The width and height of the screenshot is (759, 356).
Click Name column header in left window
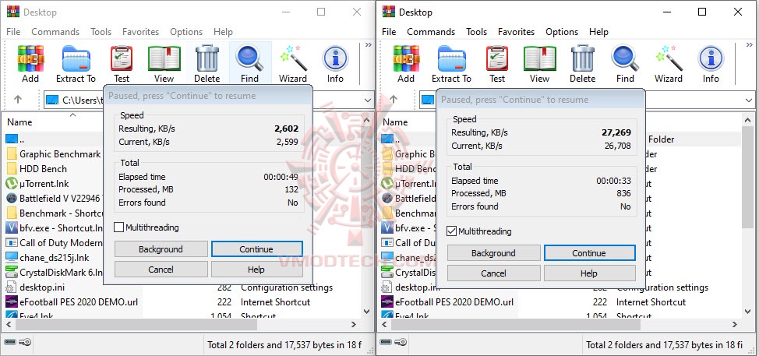pyautogui.click(x=19, y=122)
